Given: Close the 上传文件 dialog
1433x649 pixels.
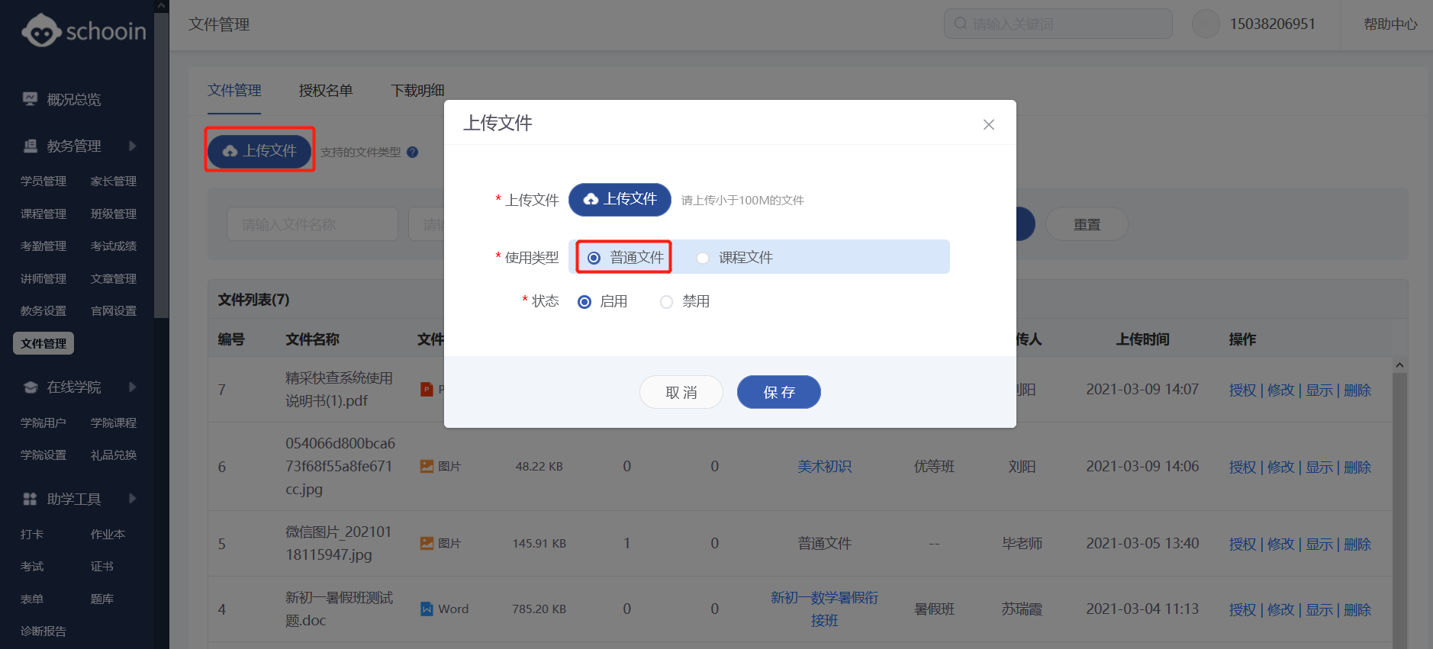Looking at the screenshot, I should [988, 124].
